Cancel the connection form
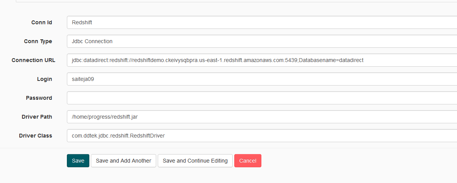This screenshot has width=457, height=183. 247,161
